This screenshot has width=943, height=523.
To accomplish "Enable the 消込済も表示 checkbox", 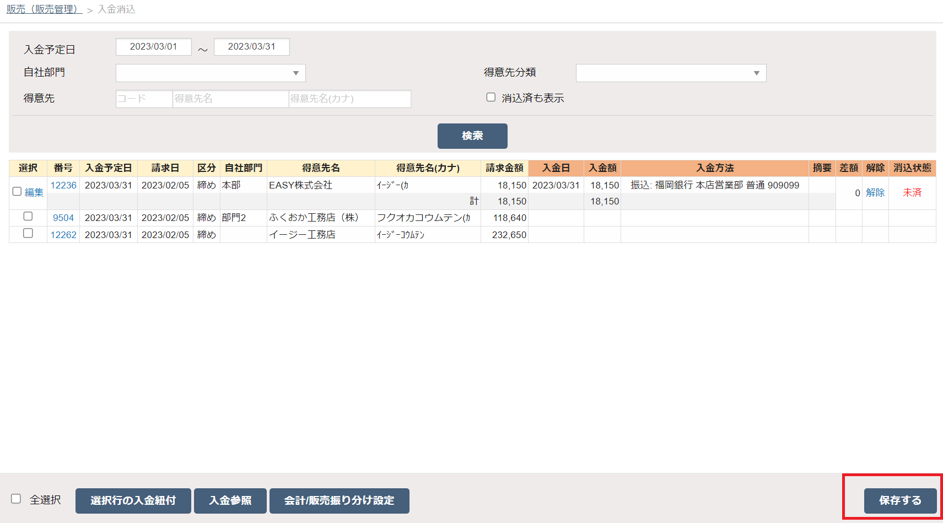I will tap(491, 98).
